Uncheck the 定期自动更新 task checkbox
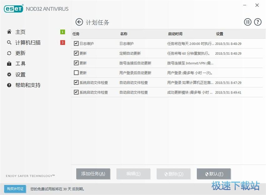The width and height of the screenshot is (266, 195). (x=76, y=53)
